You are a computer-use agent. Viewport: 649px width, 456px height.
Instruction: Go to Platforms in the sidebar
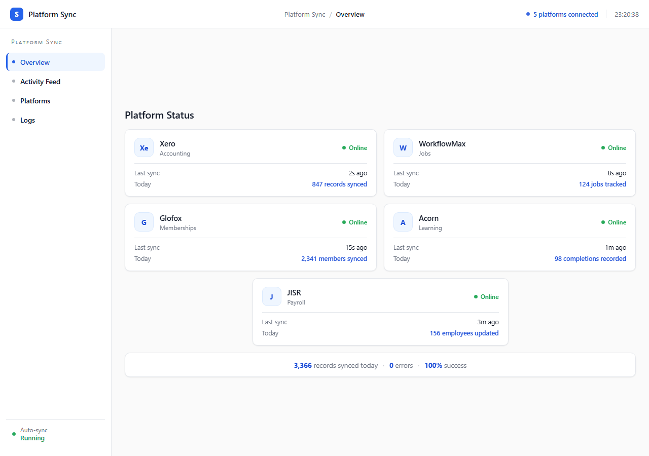pos(56,101)
